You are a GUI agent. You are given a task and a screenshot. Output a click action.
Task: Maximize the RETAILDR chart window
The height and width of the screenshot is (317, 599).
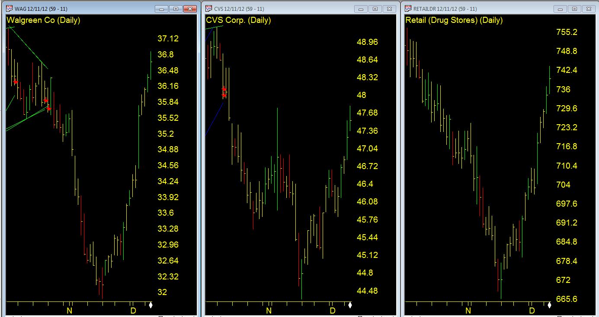pyautogui.click(x=574, y=9)
